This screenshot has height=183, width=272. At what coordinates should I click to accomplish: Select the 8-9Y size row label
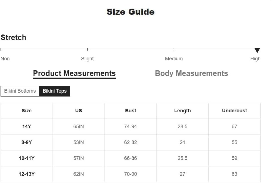[x=27, y=142]
